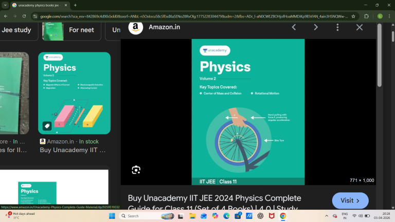Image resolution: width=395 pixels, height=222 pixels.
Task: Open Microsoft Store from the taskbar
Action: (238, 216)
